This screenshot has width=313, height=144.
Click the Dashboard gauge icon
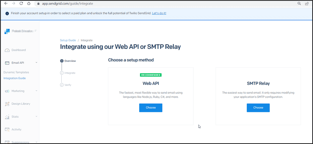pyautogui.click(x=7, y=50)
